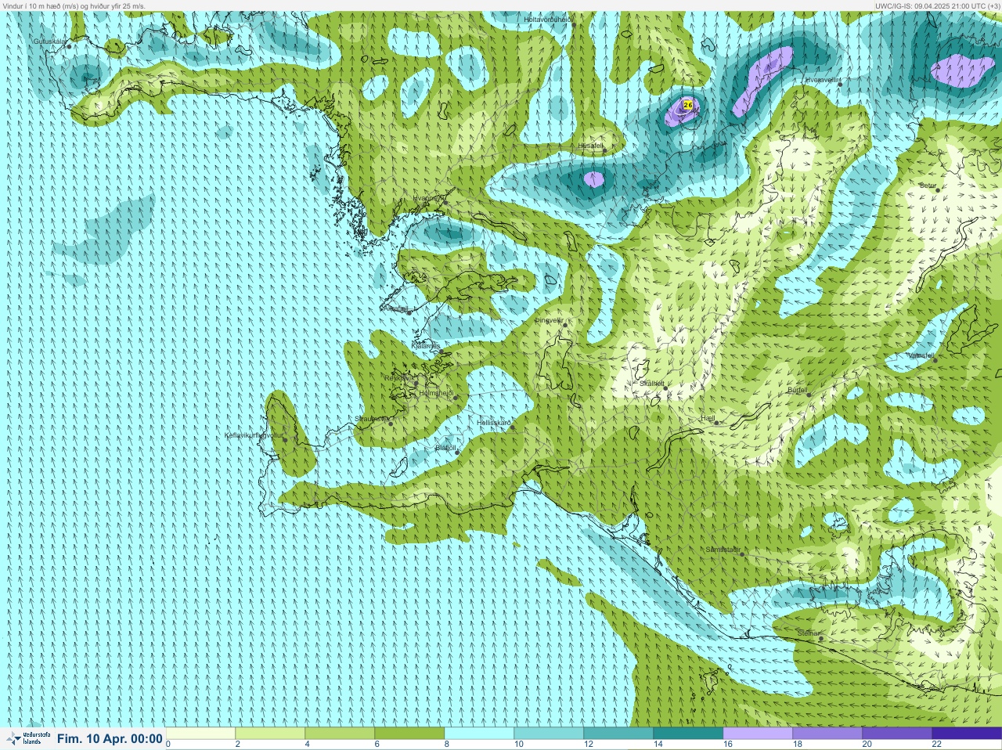Image resolution: width=1002 pixels, height=750 pixels.
Task: Select the Sámsstaðir station marker
Action: point(742,554)
